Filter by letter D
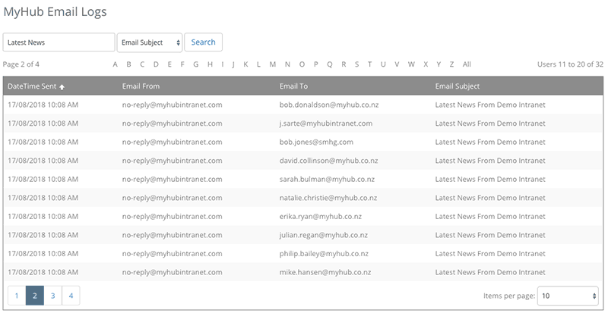608x313 pixels. tap(156, 64)
